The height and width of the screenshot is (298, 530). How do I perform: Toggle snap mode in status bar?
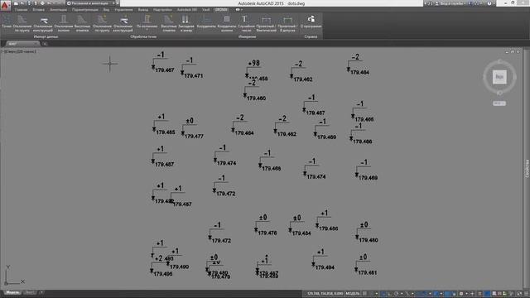point(371,294)
